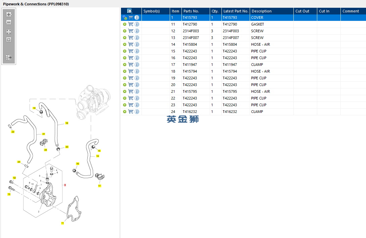Select the Parts No. cell T415795
The width and height of the screenshot is (366, 238).
(x=196, y=91)
